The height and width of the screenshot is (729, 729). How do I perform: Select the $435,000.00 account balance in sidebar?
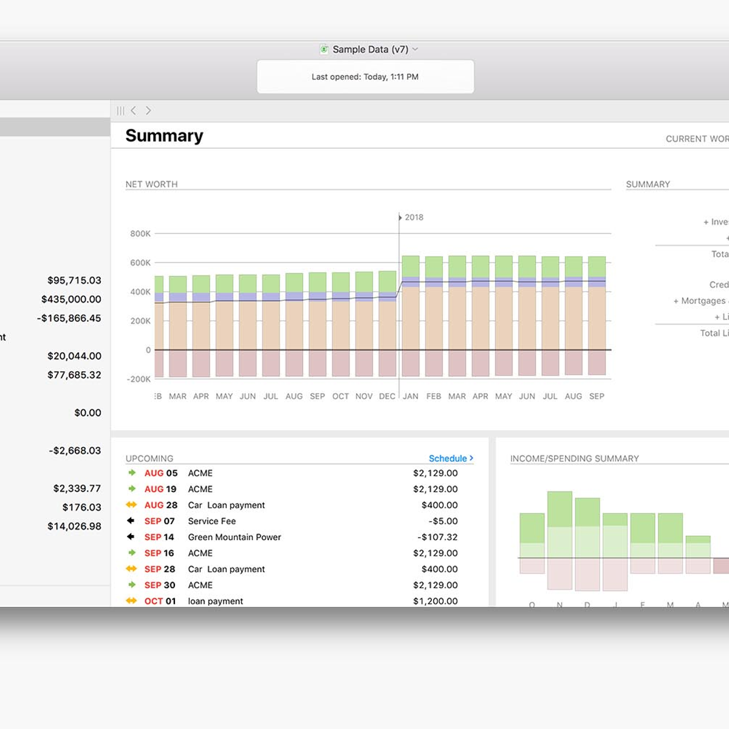coord(71,299)
